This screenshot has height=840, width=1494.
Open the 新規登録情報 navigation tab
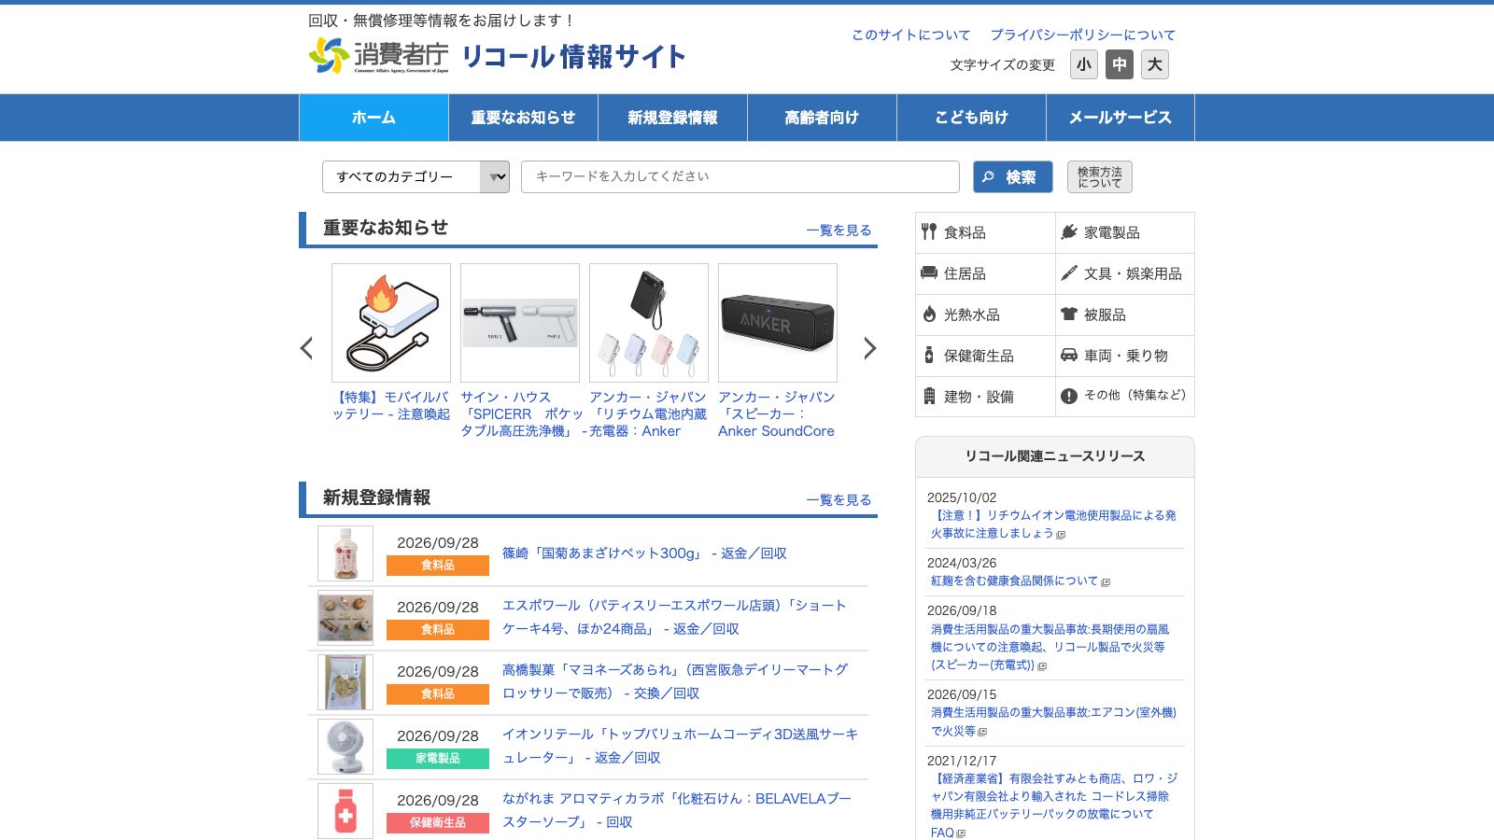[x=672, y=118]
